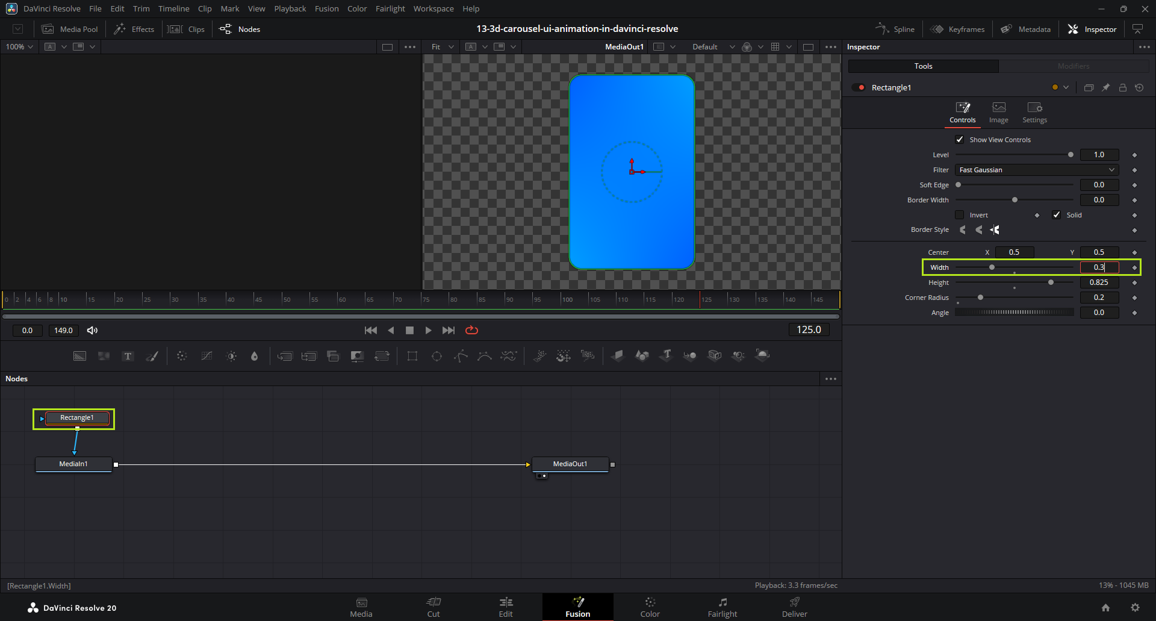Open the Fusion menu in menu bar
Screen dimensions: 1156x621
coord(326,9)
